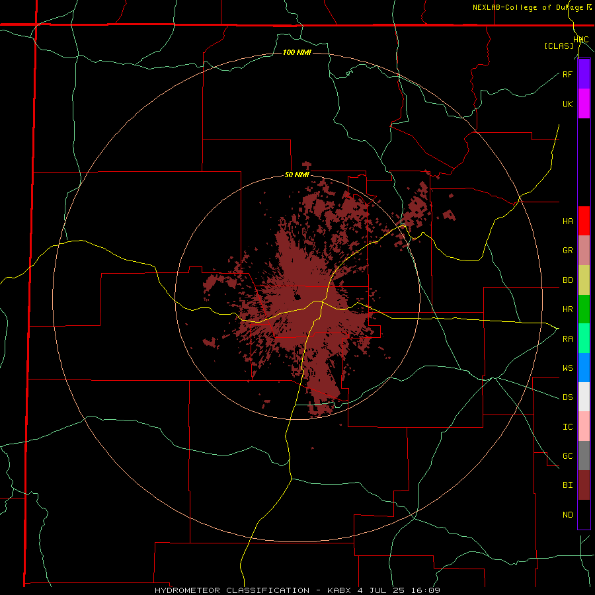
Task: Click the BI legend label
Action: pos(567,485)
